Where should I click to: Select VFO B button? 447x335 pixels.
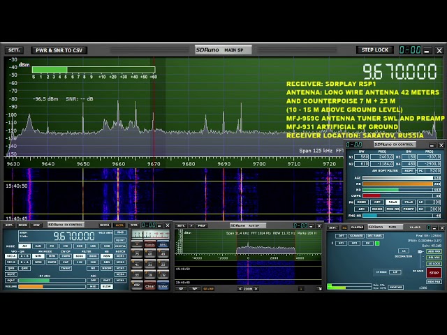point(11,262)
